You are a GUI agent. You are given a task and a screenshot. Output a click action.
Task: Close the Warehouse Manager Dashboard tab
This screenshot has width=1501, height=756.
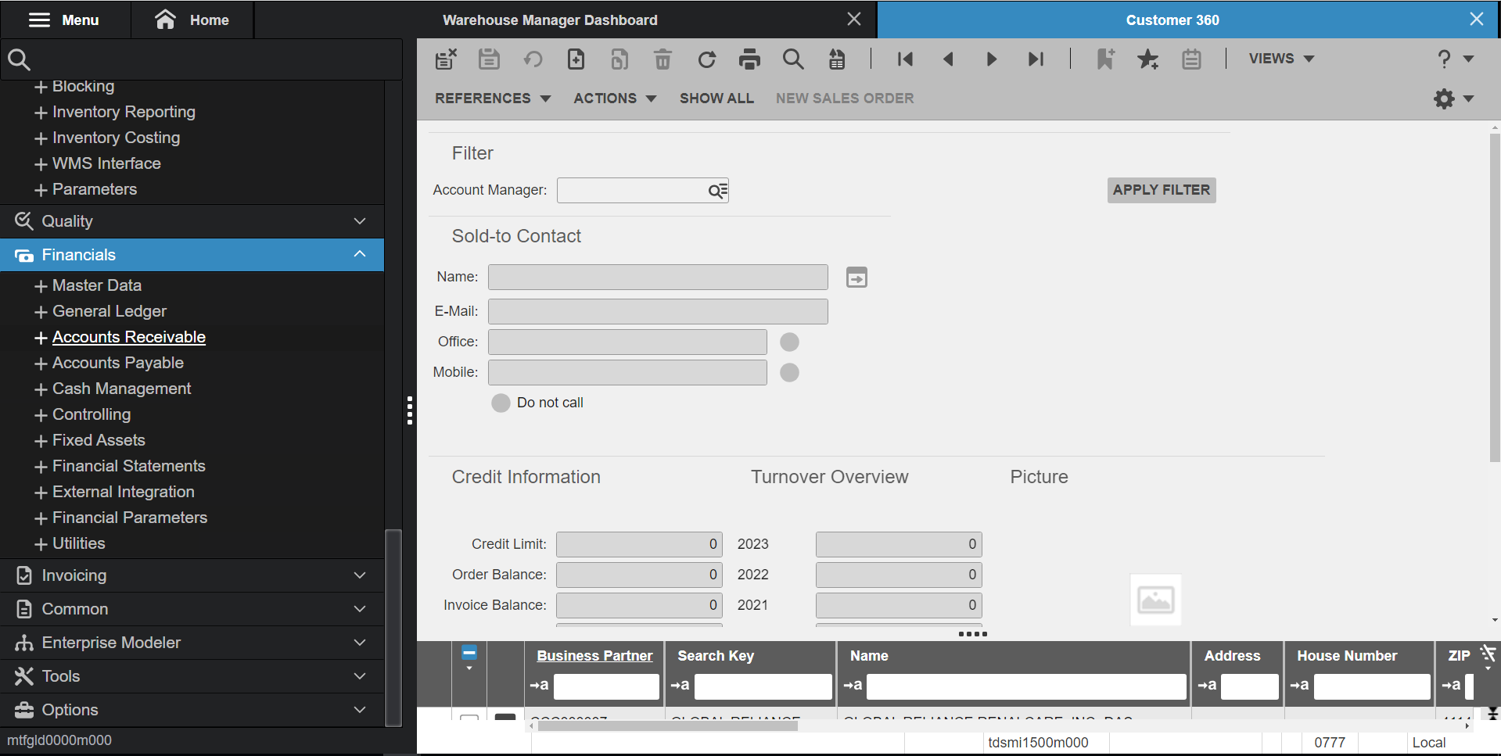click(x=854, y=20)
